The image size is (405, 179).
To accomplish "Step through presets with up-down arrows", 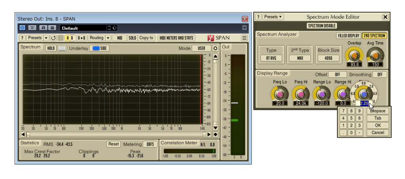I will point(109,28).
